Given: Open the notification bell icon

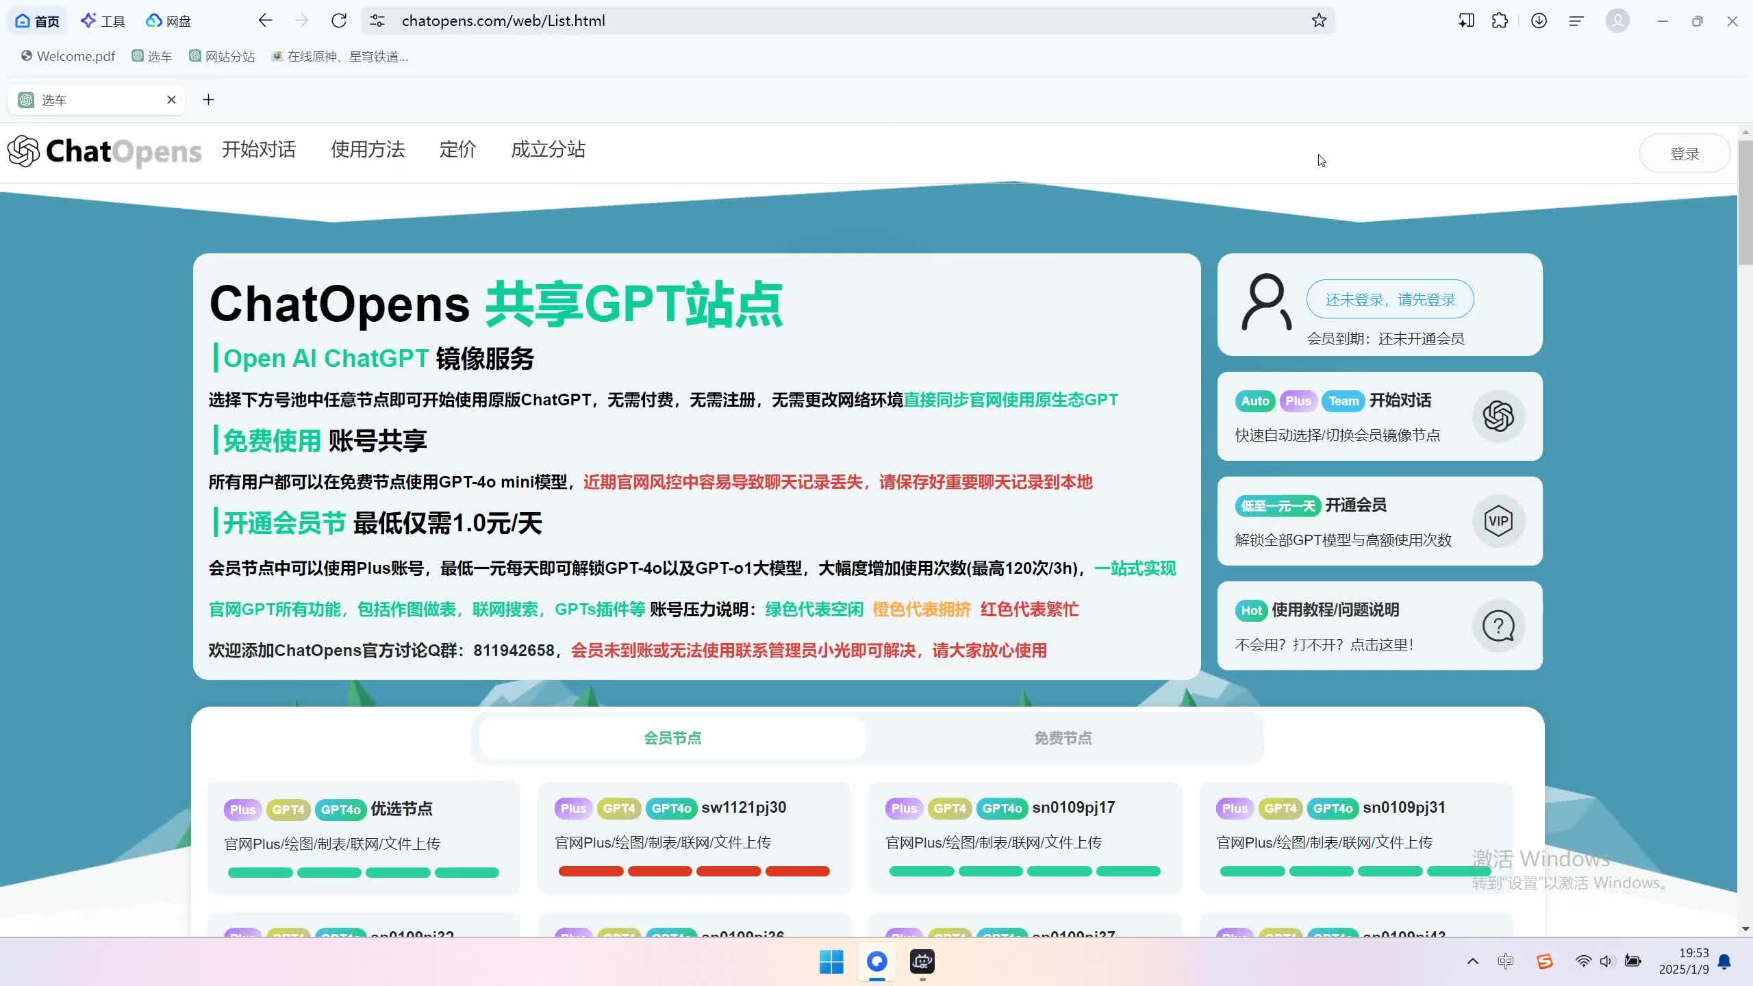Looking at the screenshot, I should pyautogui.click(x=1725, y=961).
